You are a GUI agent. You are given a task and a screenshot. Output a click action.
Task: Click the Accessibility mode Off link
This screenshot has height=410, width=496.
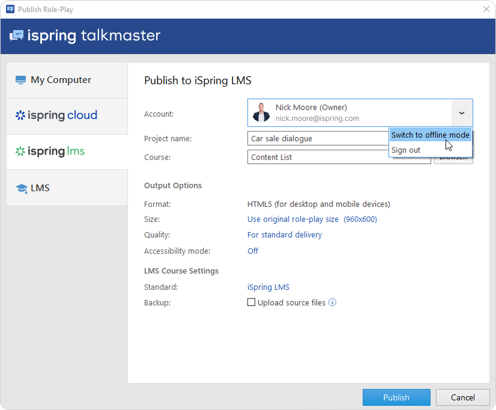click(x=253, y=251)
